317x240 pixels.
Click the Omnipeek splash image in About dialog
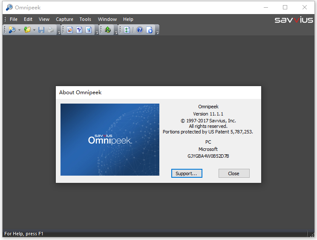[x=110, y=139]
